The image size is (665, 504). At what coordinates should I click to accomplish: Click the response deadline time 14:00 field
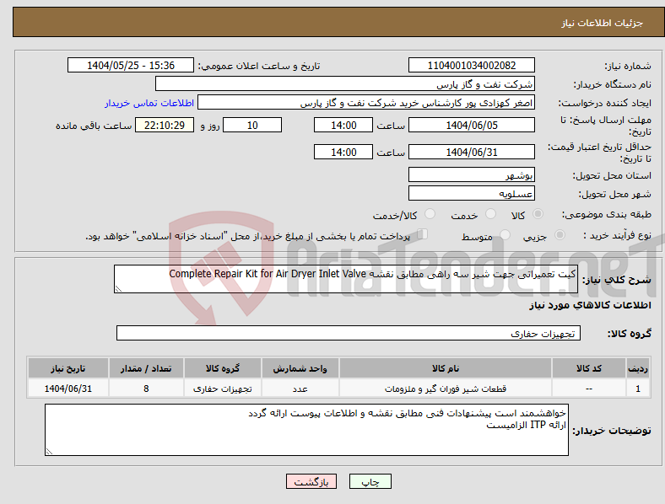343,125
